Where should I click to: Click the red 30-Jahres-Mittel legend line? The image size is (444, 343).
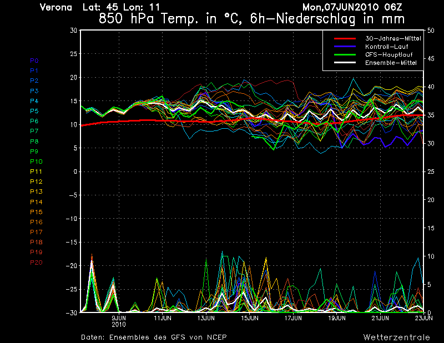point(345,38)
